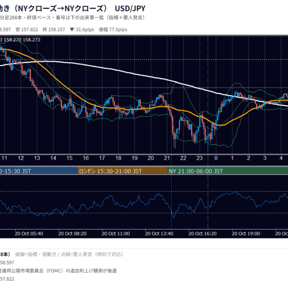Image resolution: width=288 pixels, height=288 pixels.
Task: Click the 20 Oct 08:20 time label
Action: pyautogui.click(x=72, y=234)
